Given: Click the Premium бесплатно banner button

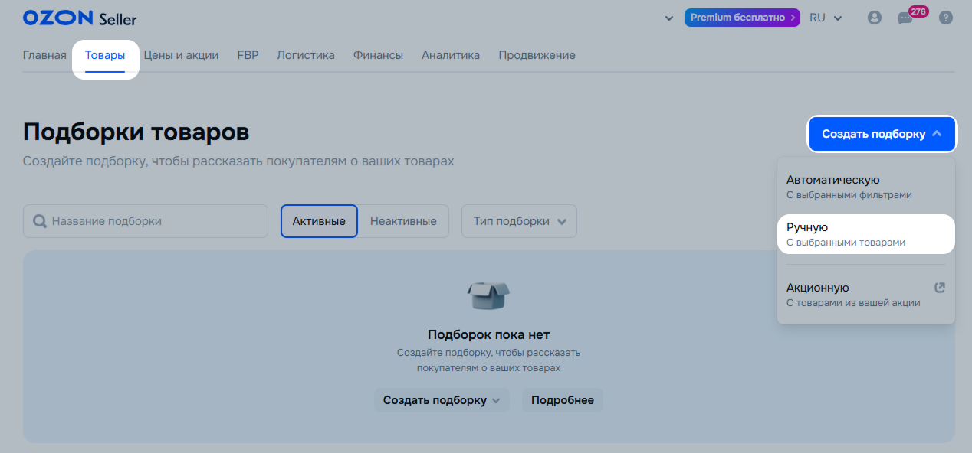Looking at the screenshot, I should pyautogui.click(x=742, y=18).
